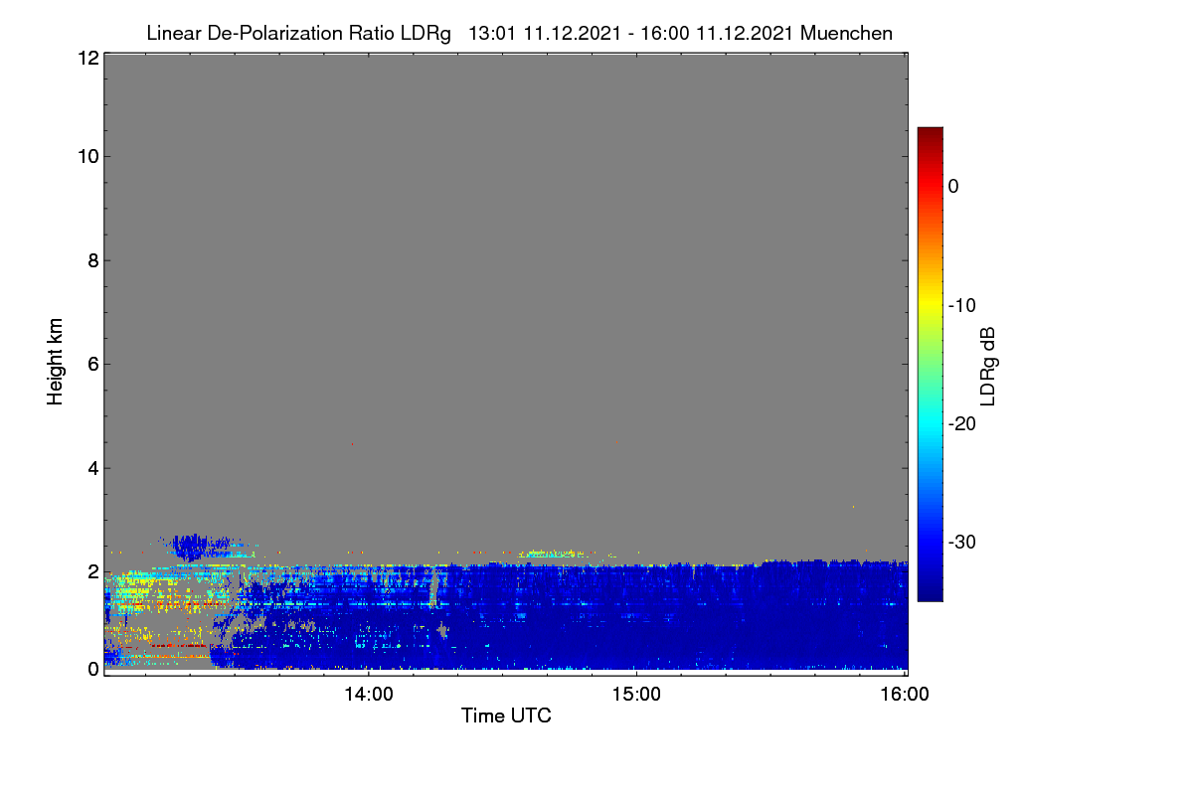Click the yellow band of the colorbar
Image resolution: width=1193 pixels, height=795 pixels.
pos(930,305)
